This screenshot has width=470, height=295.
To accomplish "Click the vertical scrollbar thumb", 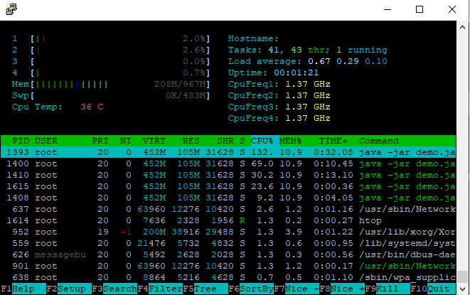I will (x=462, y=277).
